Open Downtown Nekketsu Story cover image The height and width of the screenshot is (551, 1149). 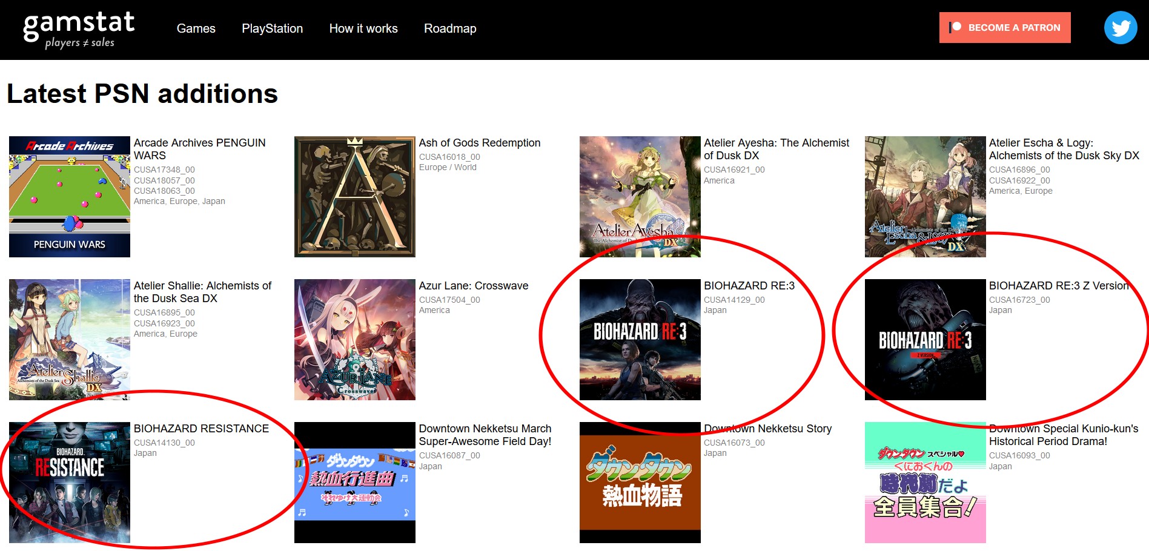pyautogui.click(x=640, y=483)
